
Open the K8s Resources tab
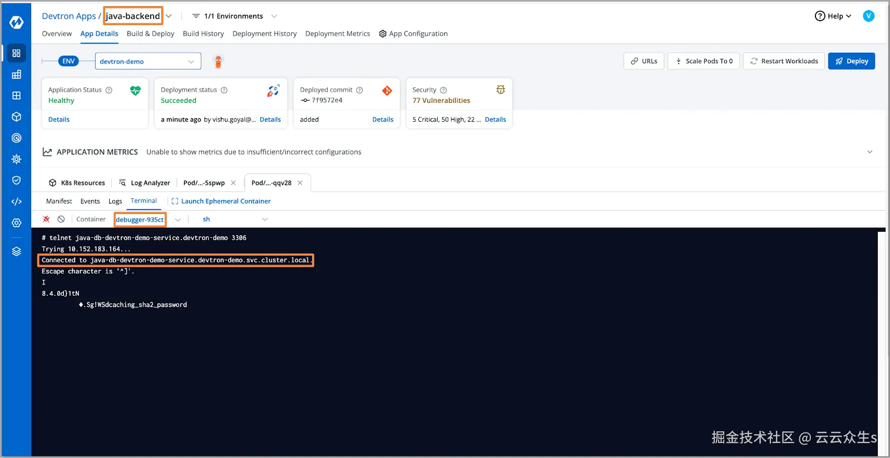click(x=77, y=183)
